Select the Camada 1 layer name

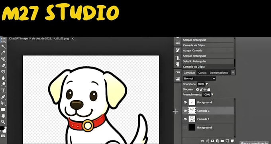[203, 119]
